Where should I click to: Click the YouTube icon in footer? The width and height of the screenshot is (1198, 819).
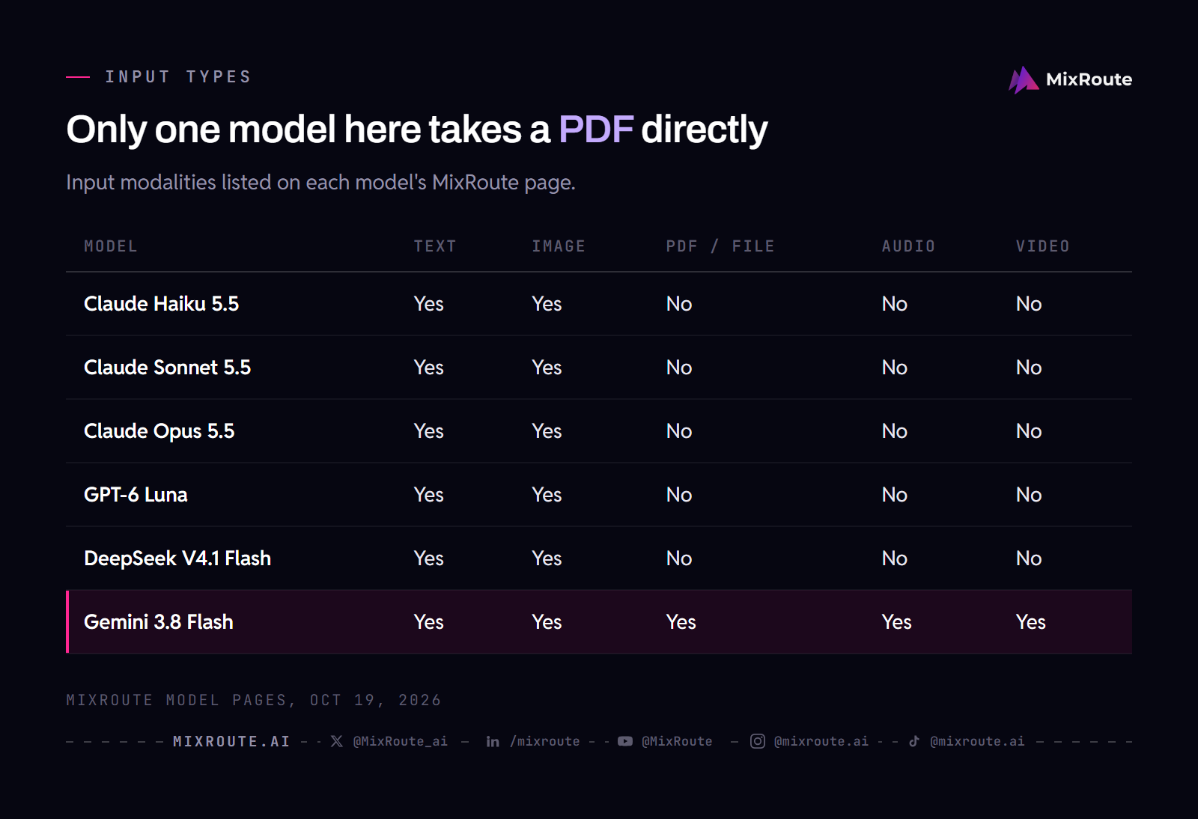[x=625, y=741]
